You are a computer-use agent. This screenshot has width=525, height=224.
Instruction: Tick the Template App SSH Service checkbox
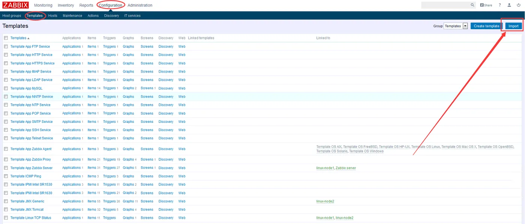pos(6,130)
